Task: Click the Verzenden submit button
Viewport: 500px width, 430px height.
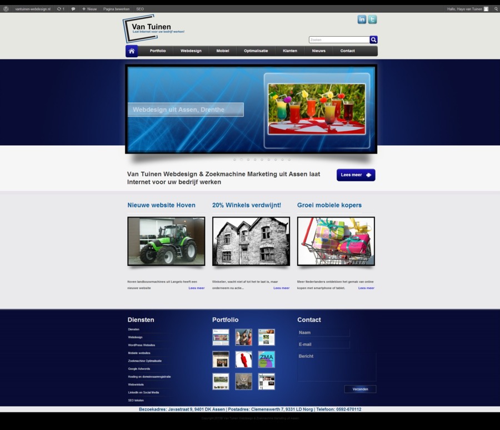Action: pyautogui.click(x=361, y=389)
